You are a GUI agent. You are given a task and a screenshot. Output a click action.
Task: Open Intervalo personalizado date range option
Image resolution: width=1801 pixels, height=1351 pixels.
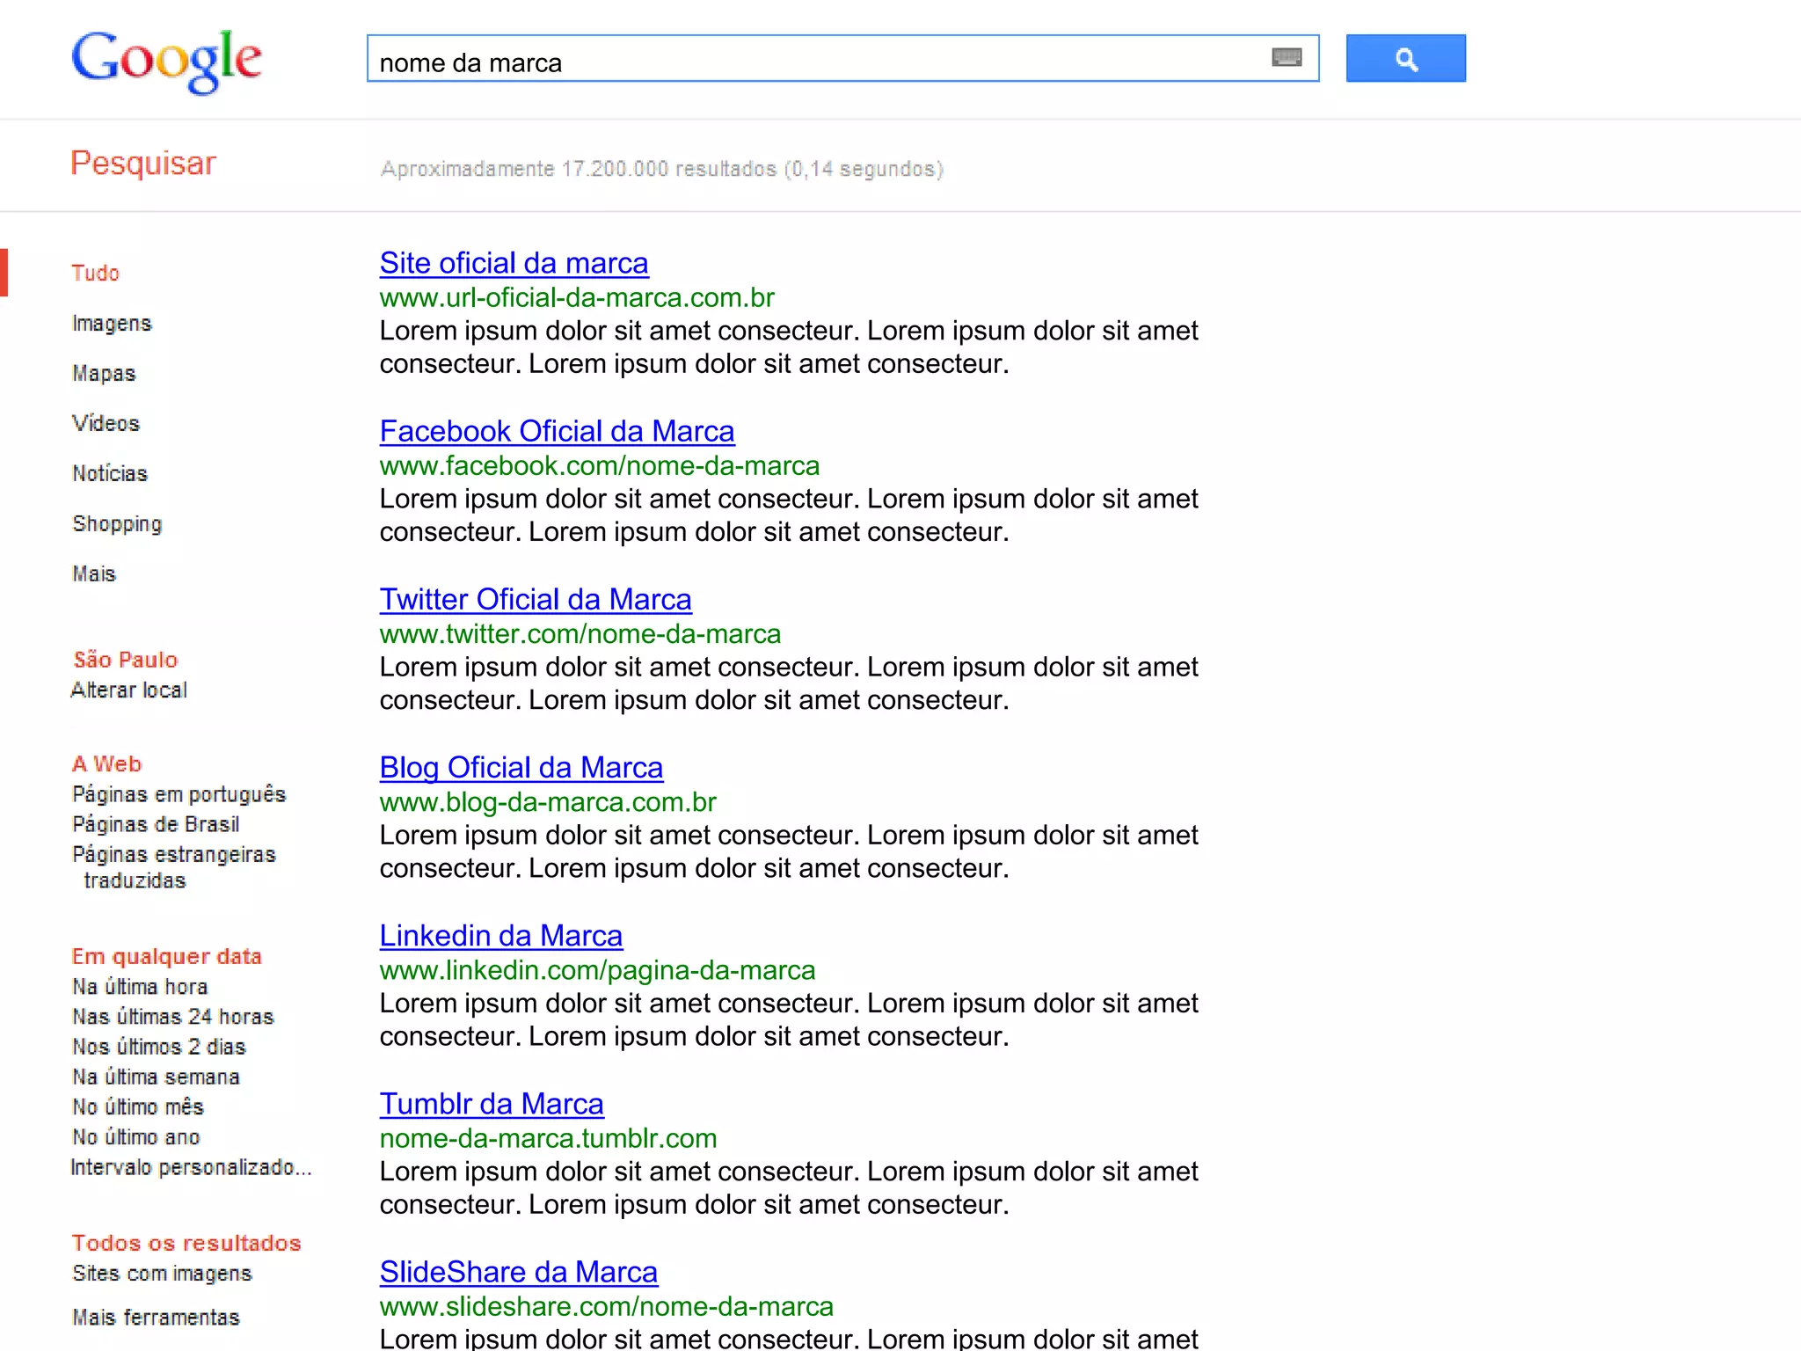[191, 1168]
